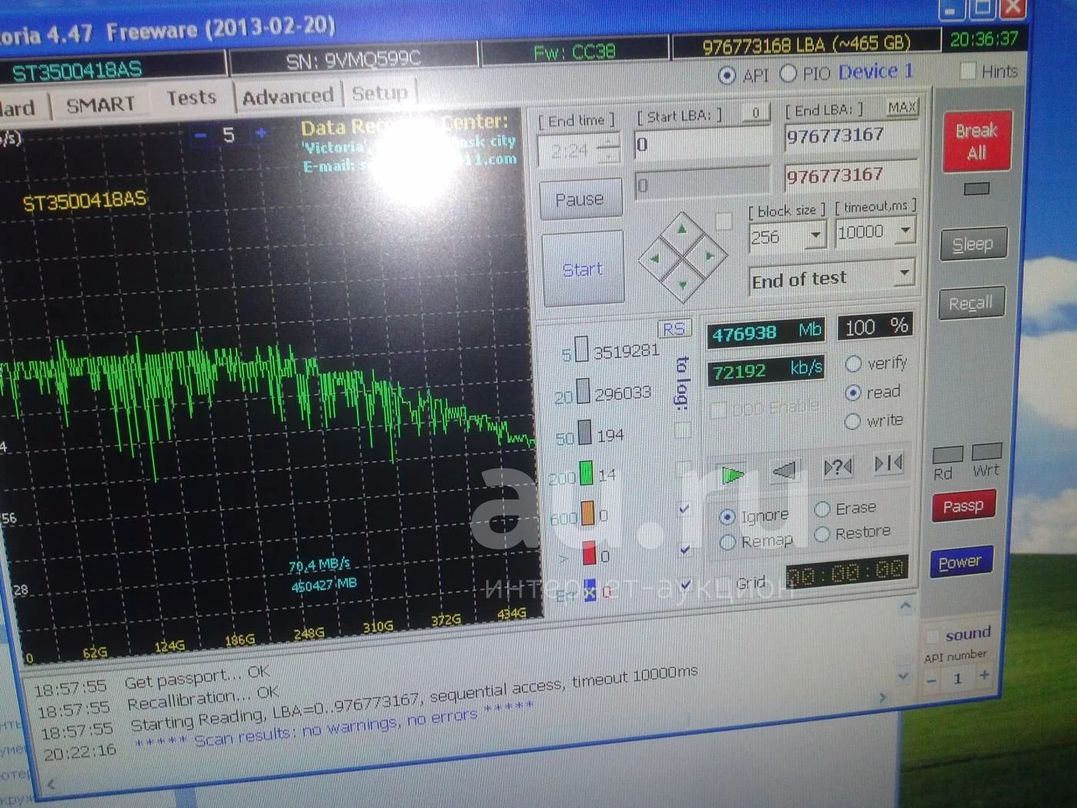This screenshot has width=1077, height=808.
Task: Select the Ignore error action
Action: click(x=727, y=517)
